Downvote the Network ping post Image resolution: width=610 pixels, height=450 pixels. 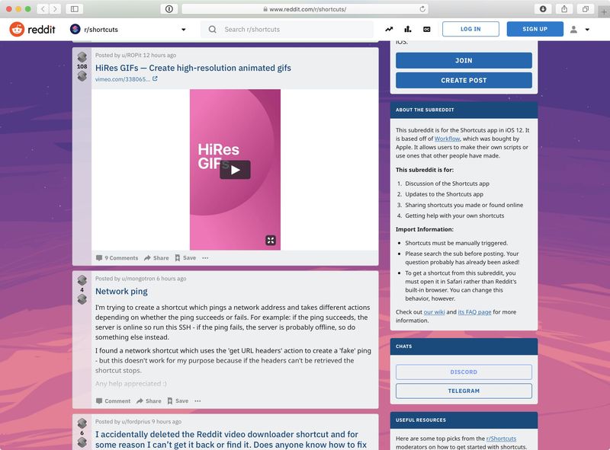point(82,299)
